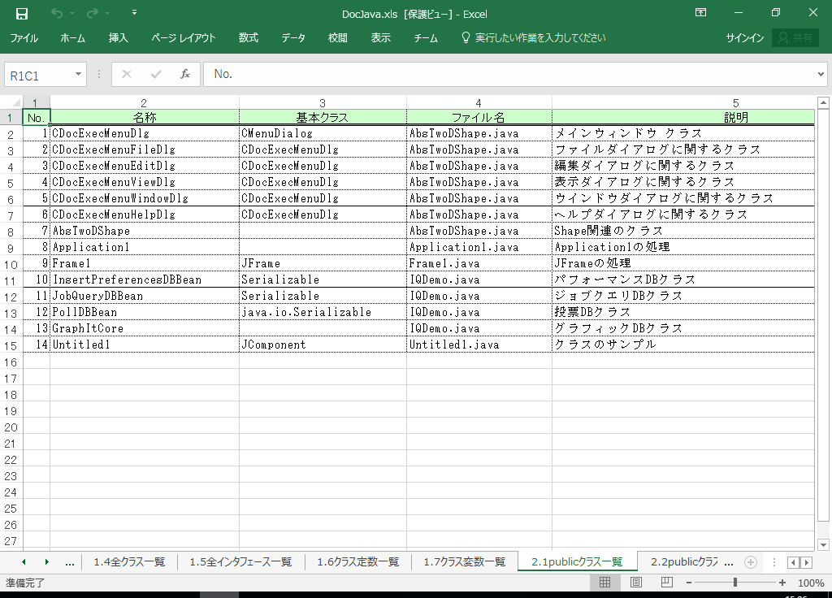Click the zoom slider handle

click(735, 583)
